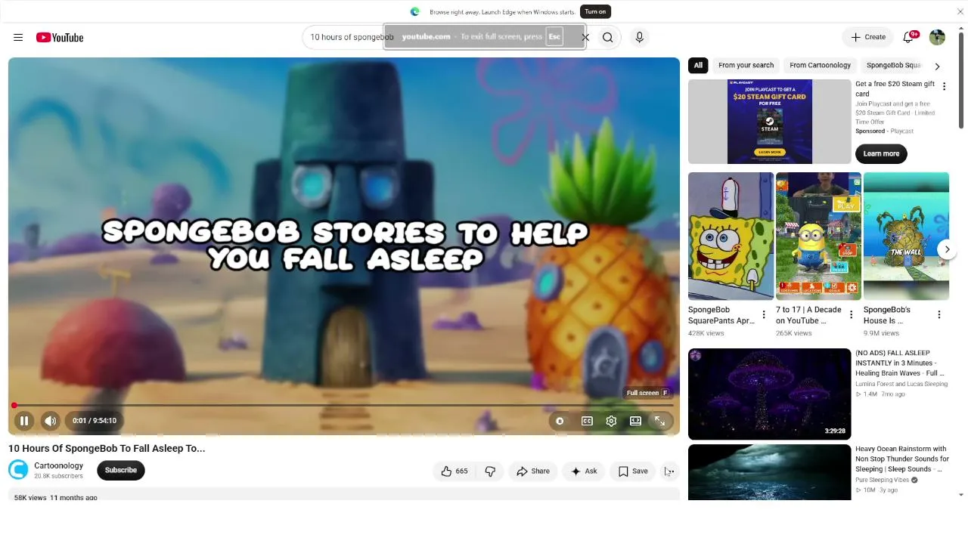Save video to playlist
This screenshot has height=544, width=968.
(632, 471)
